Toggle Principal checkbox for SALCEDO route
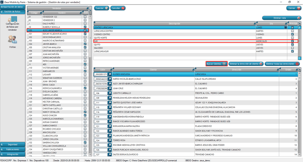 [x=292, y=48]
